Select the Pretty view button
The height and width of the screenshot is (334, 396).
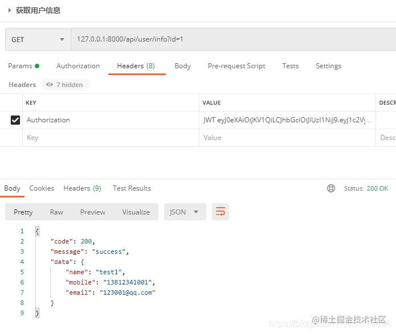pyautogui.click(x=23, y=212)
